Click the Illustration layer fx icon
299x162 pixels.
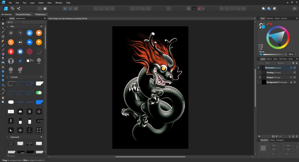(291, 68)
